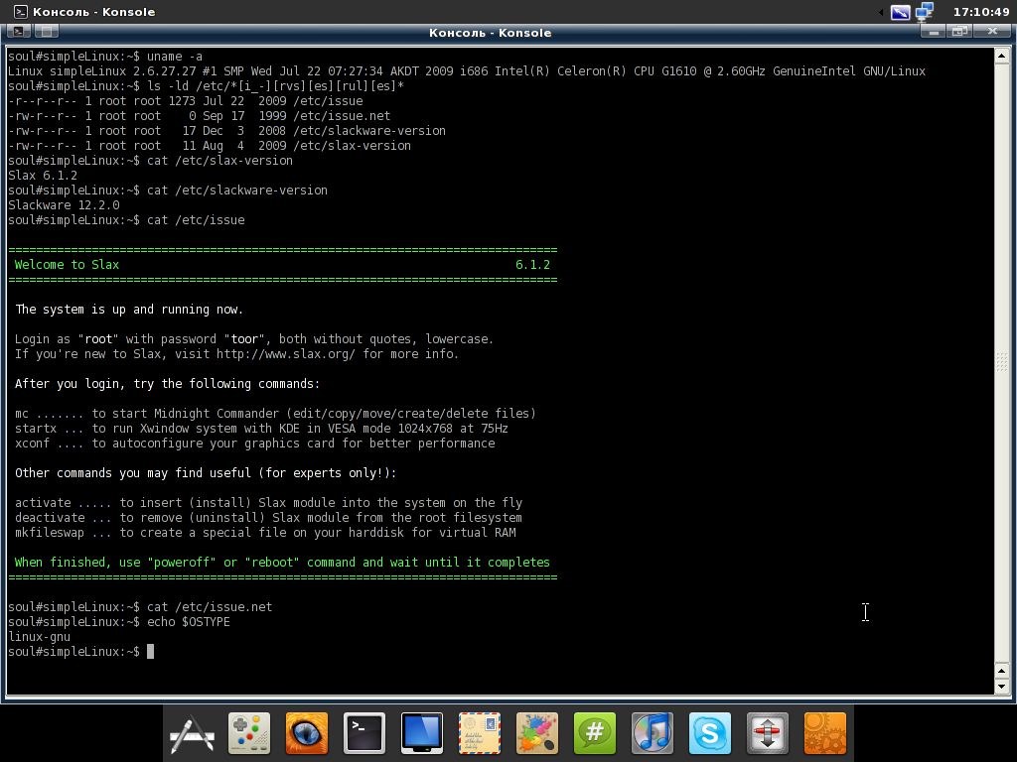This screenshot has height=762, width=1017.
Task: Click the version number '6.1.2' in banner
Action: (x=532, y=264)
